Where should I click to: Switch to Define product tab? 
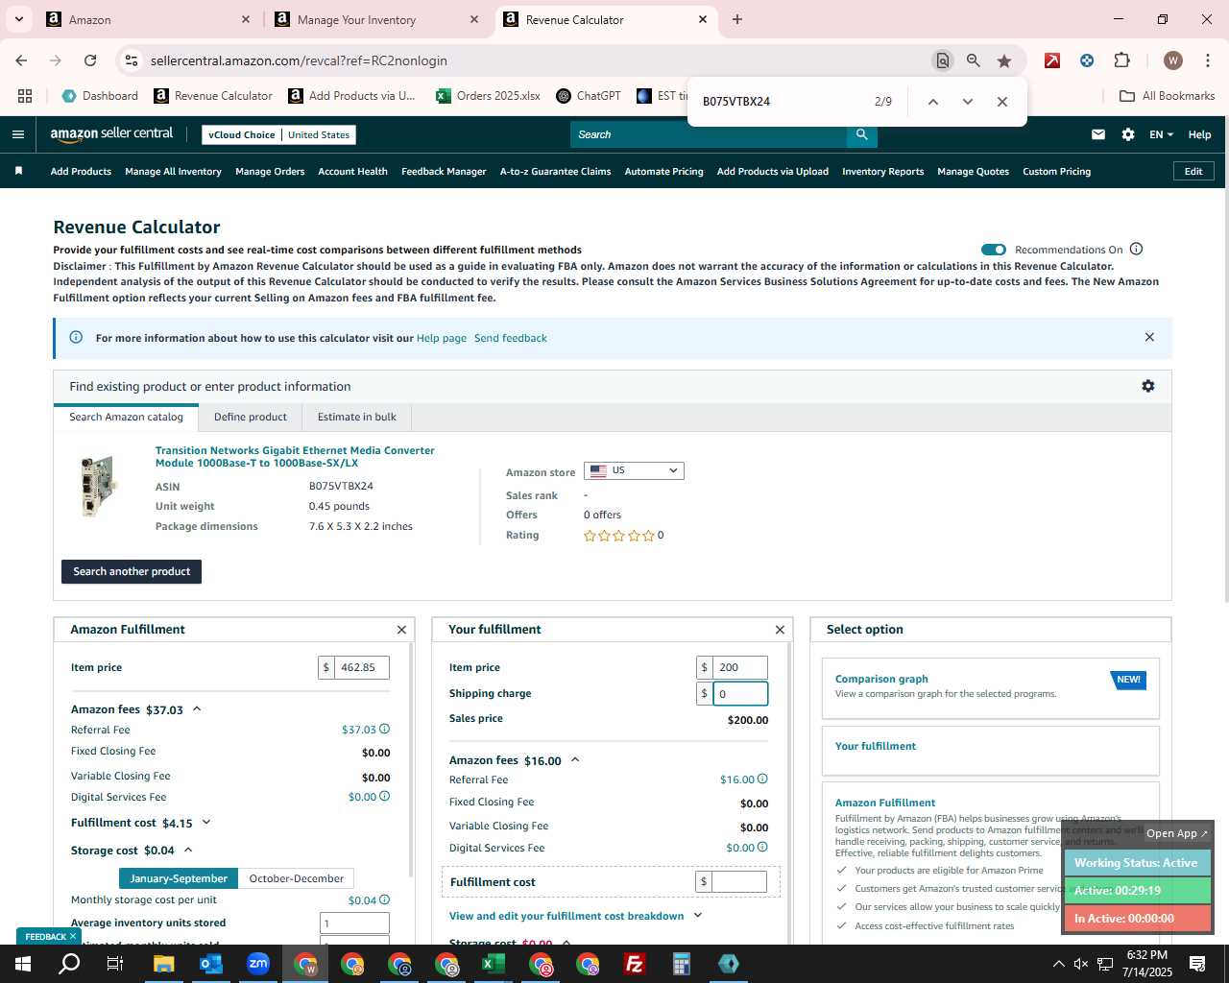pyautogui.click(x=251, y=417)
